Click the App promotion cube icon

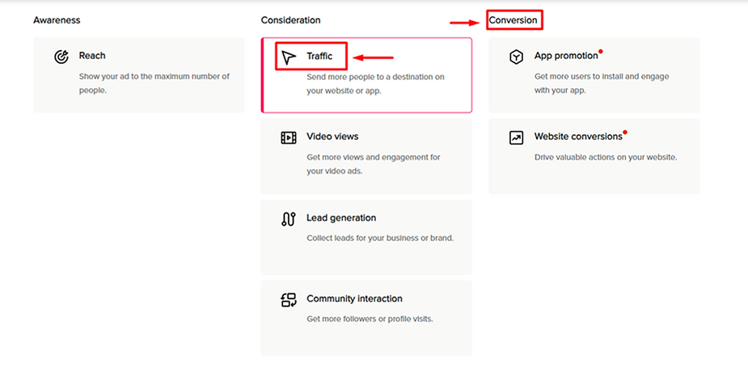[516, 57]
